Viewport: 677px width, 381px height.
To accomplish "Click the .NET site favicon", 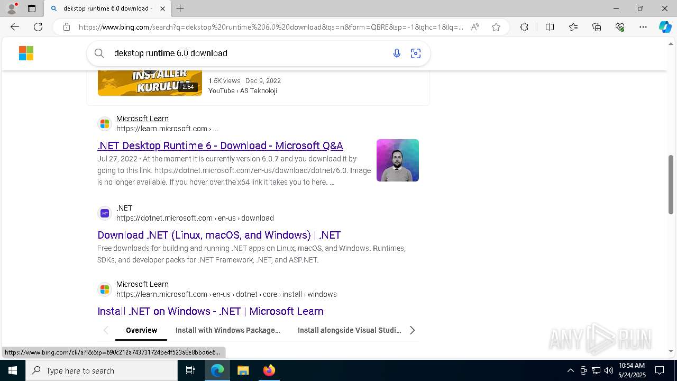I will pyautogui.click(x=105, y=213).
